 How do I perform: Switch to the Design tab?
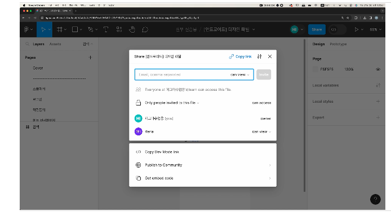click(318, 44)
